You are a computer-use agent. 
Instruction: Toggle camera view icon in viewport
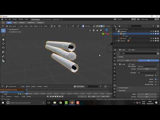tap(94, 30)
